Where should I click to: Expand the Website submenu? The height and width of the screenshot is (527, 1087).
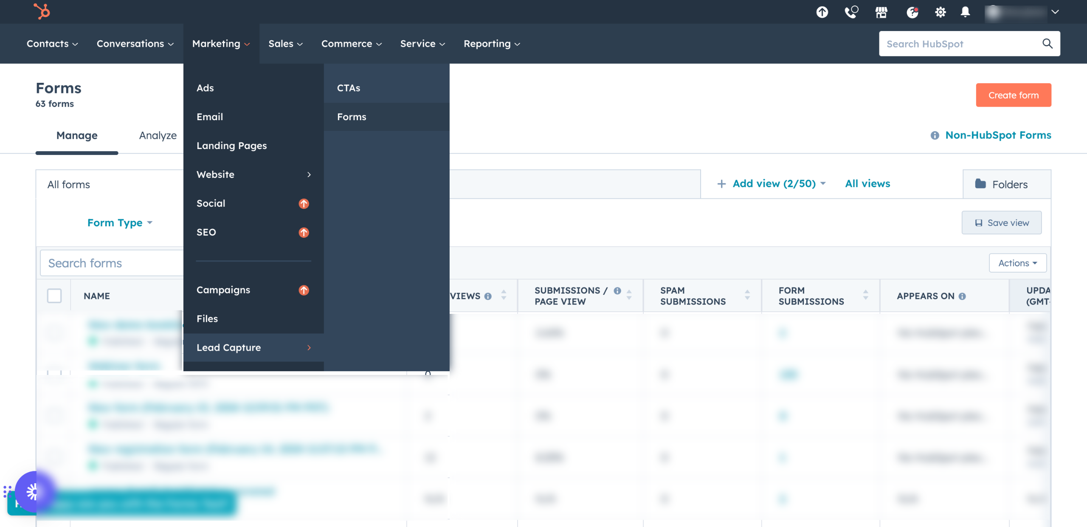click(x=253, y=175)
